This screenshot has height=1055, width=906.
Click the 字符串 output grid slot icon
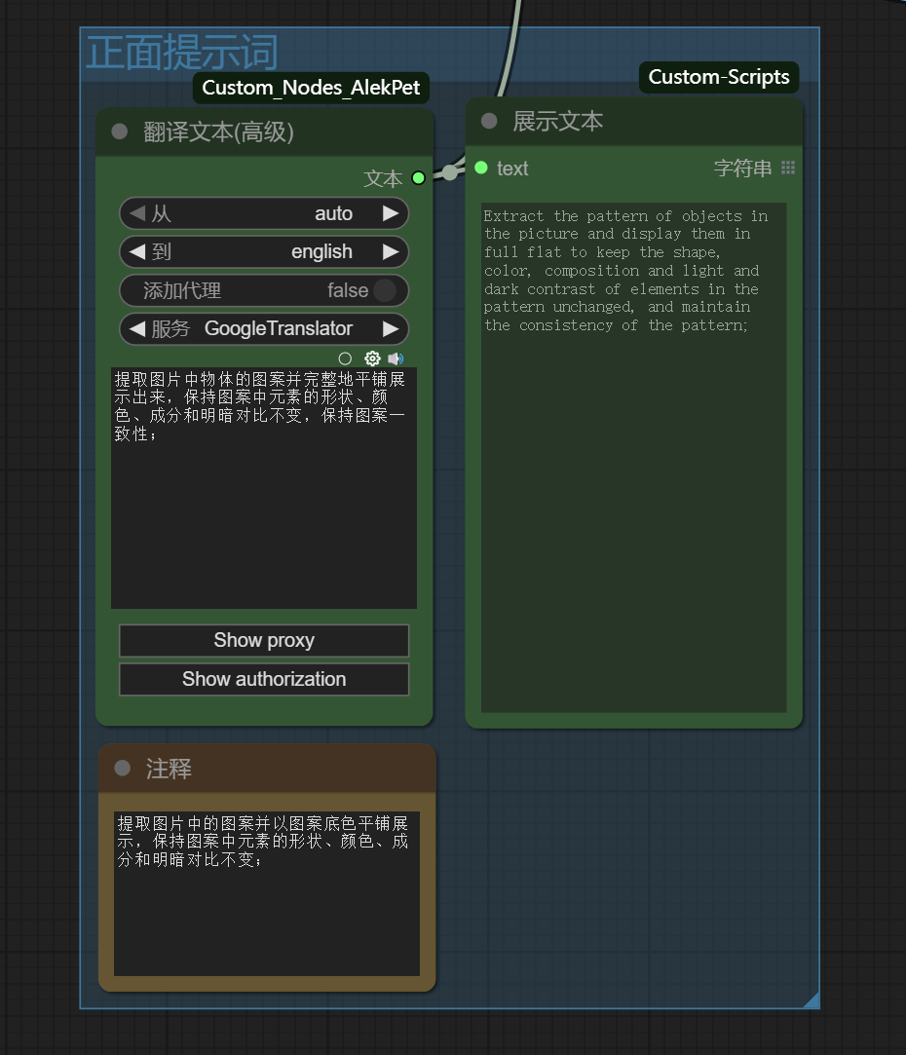(x=788, y=168)
